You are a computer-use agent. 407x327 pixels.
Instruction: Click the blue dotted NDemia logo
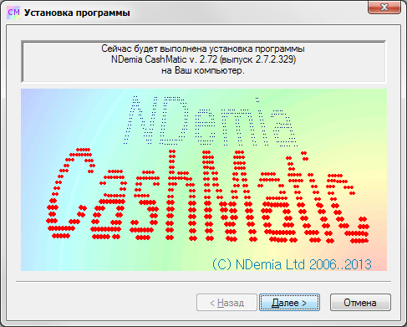click(x=211, y=121)
